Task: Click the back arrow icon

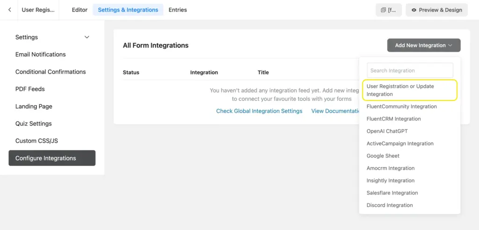Action: [x=10, y=10]
